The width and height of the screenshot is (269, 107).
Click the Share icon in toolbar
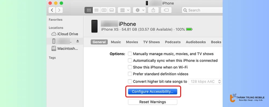[153, 10]
